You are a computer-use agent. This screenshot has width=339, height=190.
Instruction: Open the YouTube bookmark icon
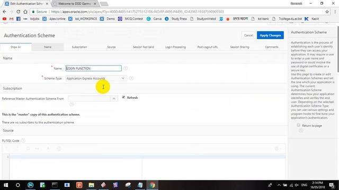click(x=4, y=19)
